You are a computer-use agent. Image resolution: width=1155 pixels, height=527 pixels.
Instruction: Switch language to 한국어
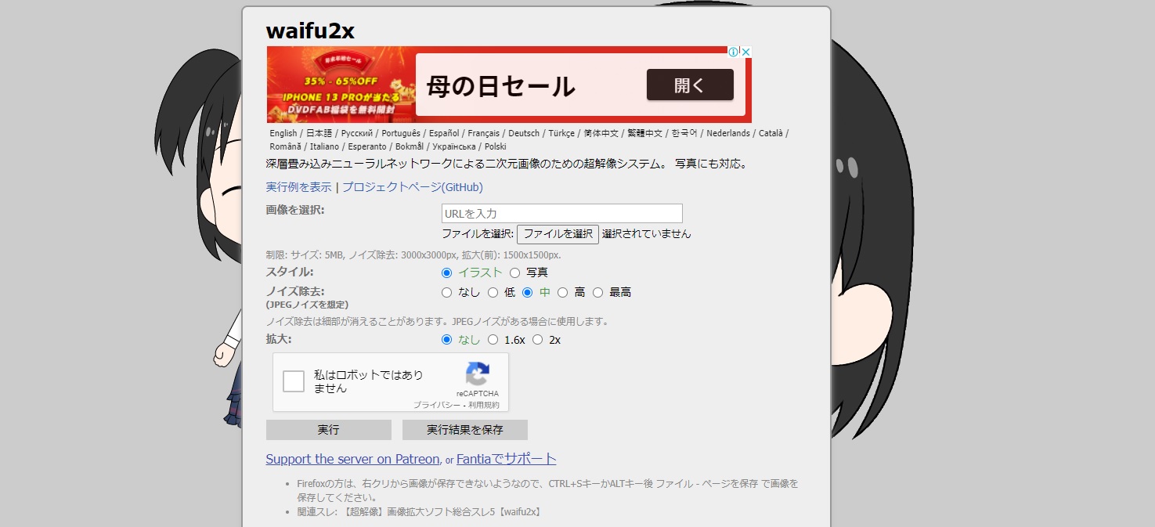click(684, 133)
